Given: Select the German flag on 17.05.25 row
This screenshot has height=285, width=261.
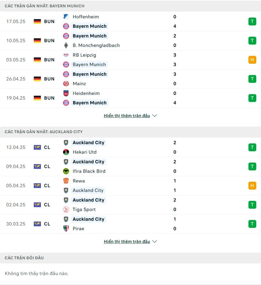Looking at the screenshot, I should point(37,21).
